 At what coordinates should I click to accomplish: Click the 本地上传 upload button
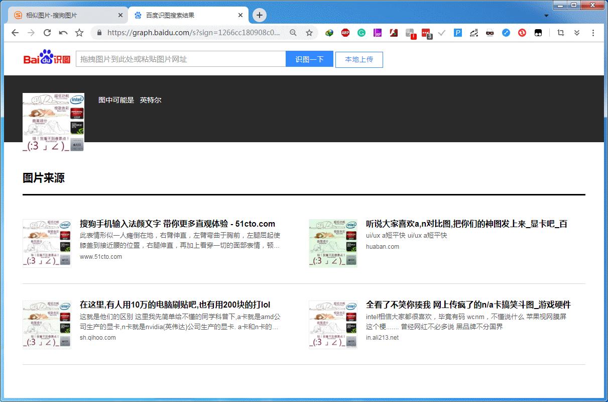pos(358,59)
